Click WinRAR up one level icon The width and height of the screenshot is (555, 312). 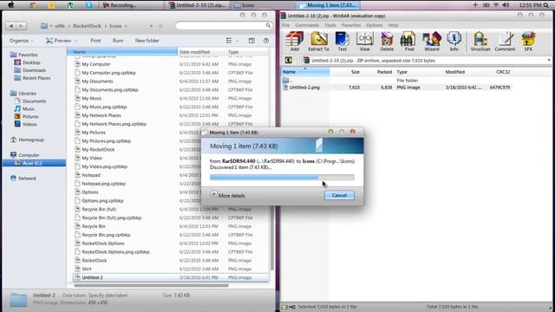point(289,61)
